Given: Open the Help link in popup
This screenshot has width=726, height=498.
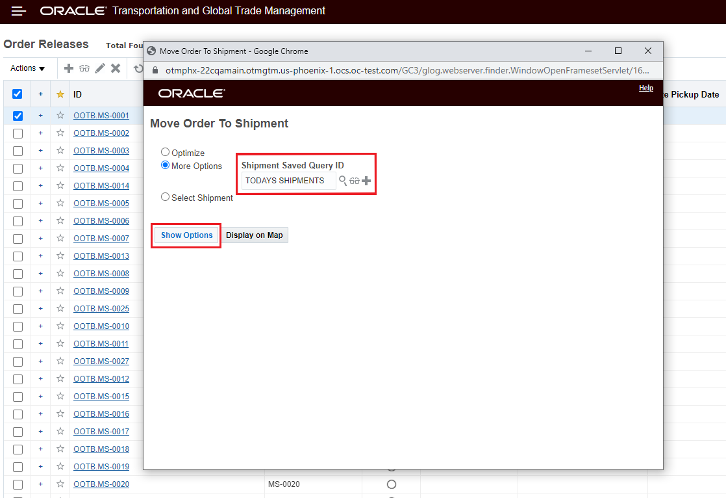Looking at the screenshot, I should click(646, 88).
